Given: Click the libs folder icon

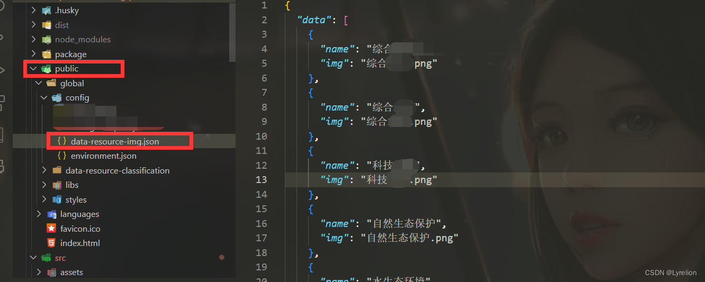Looking at the screenshot, I should [57, 185].
